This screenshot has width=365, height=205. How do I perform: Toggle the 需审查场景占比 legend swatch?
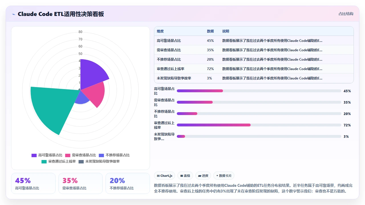(68, 155)
